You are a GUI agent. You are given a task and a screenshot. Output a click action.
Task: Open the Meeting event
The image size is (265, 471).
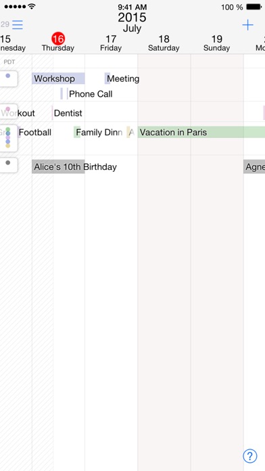point(122,78)
